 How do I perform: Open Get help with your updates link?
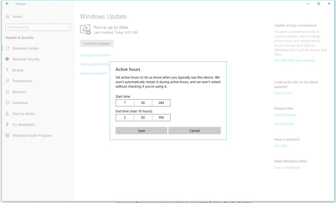click(x=295, y=60)
